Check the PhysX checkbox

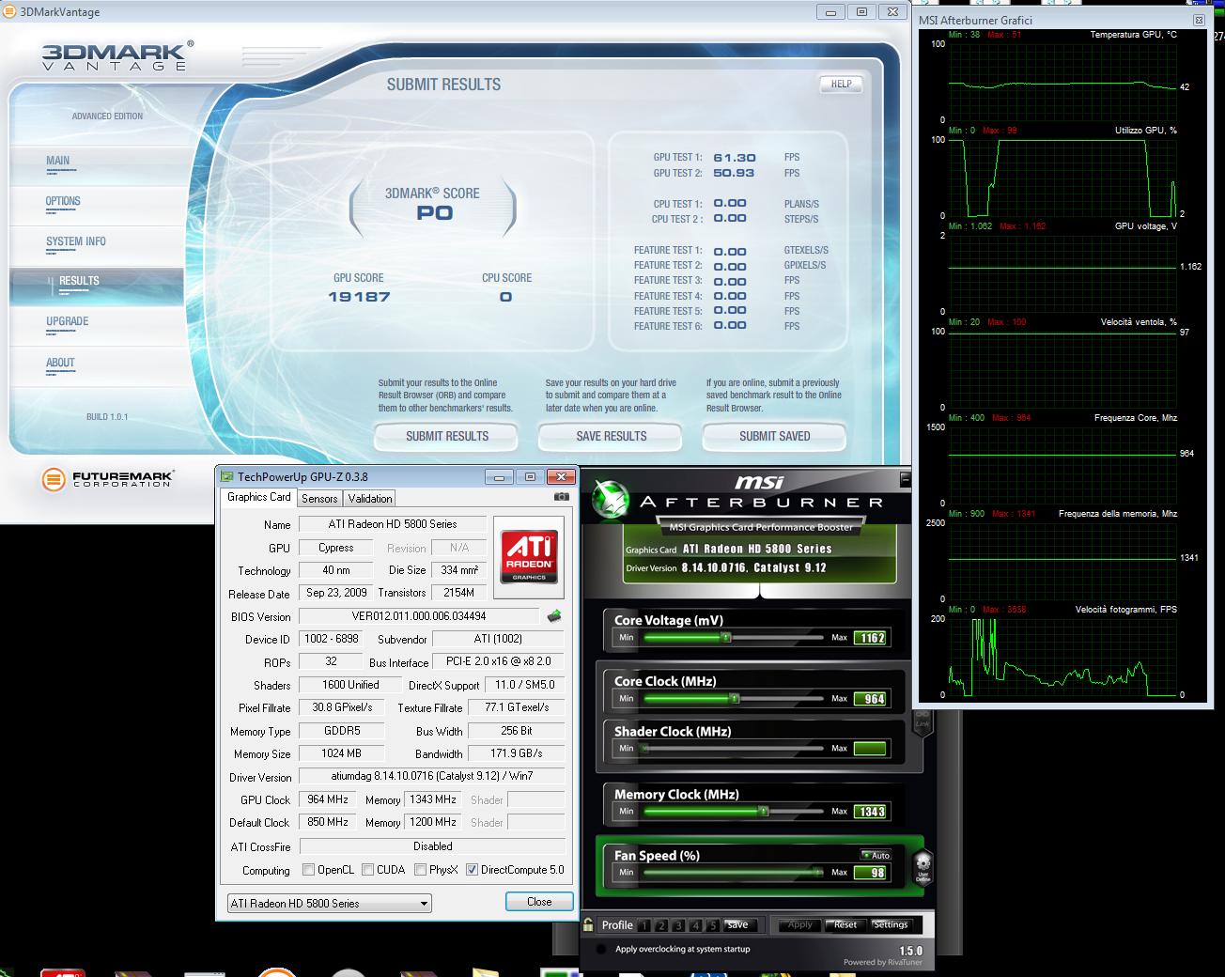[x=420, y=870]
